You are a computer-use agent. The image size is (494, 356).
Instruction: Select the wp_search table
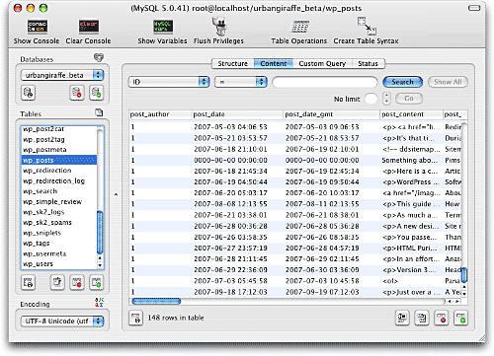(x=59, y=191)
